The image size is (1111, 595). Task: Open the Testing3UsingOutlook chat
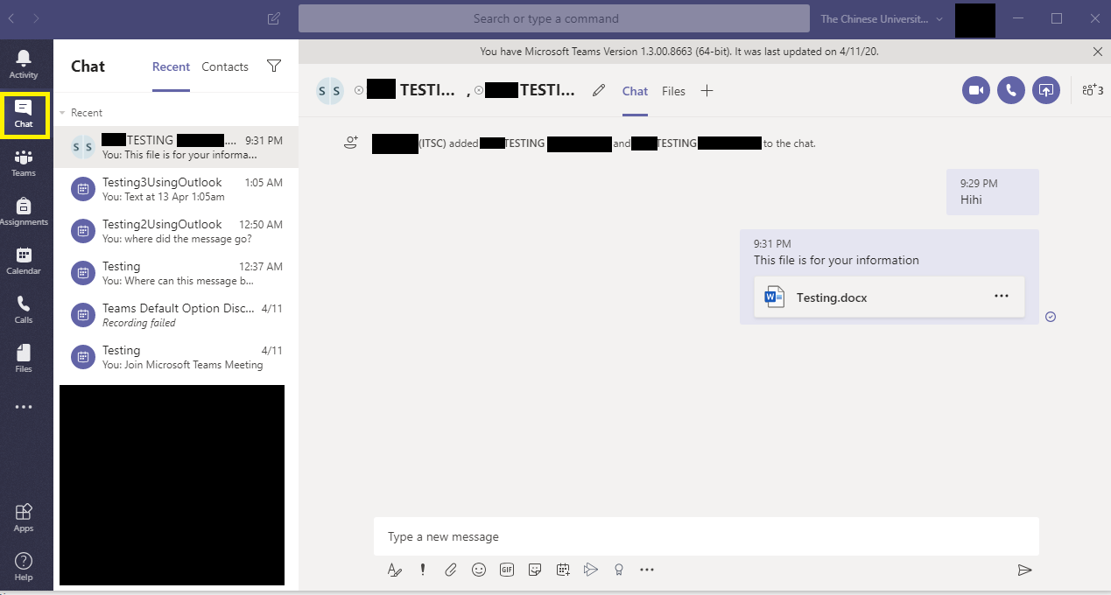(x=176, y=189)
